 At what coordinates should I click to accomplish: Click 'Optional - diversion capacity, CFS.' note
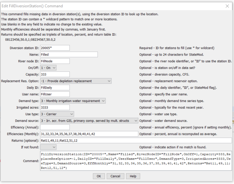pyautogui.click(x=164, y=75)
